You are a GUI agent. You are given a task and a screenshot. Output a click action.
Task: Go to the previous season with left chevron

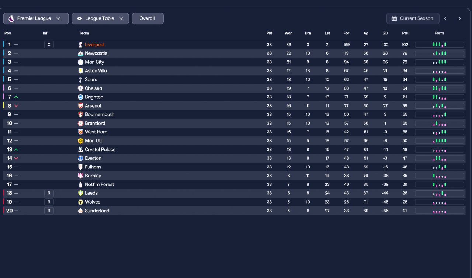click(x=445, y=18)
